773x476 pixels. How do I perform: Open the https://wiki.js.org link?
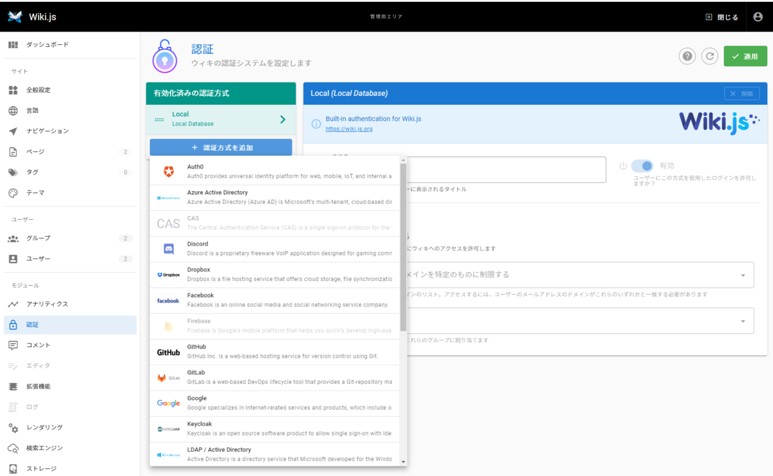[x=349, y=129]
